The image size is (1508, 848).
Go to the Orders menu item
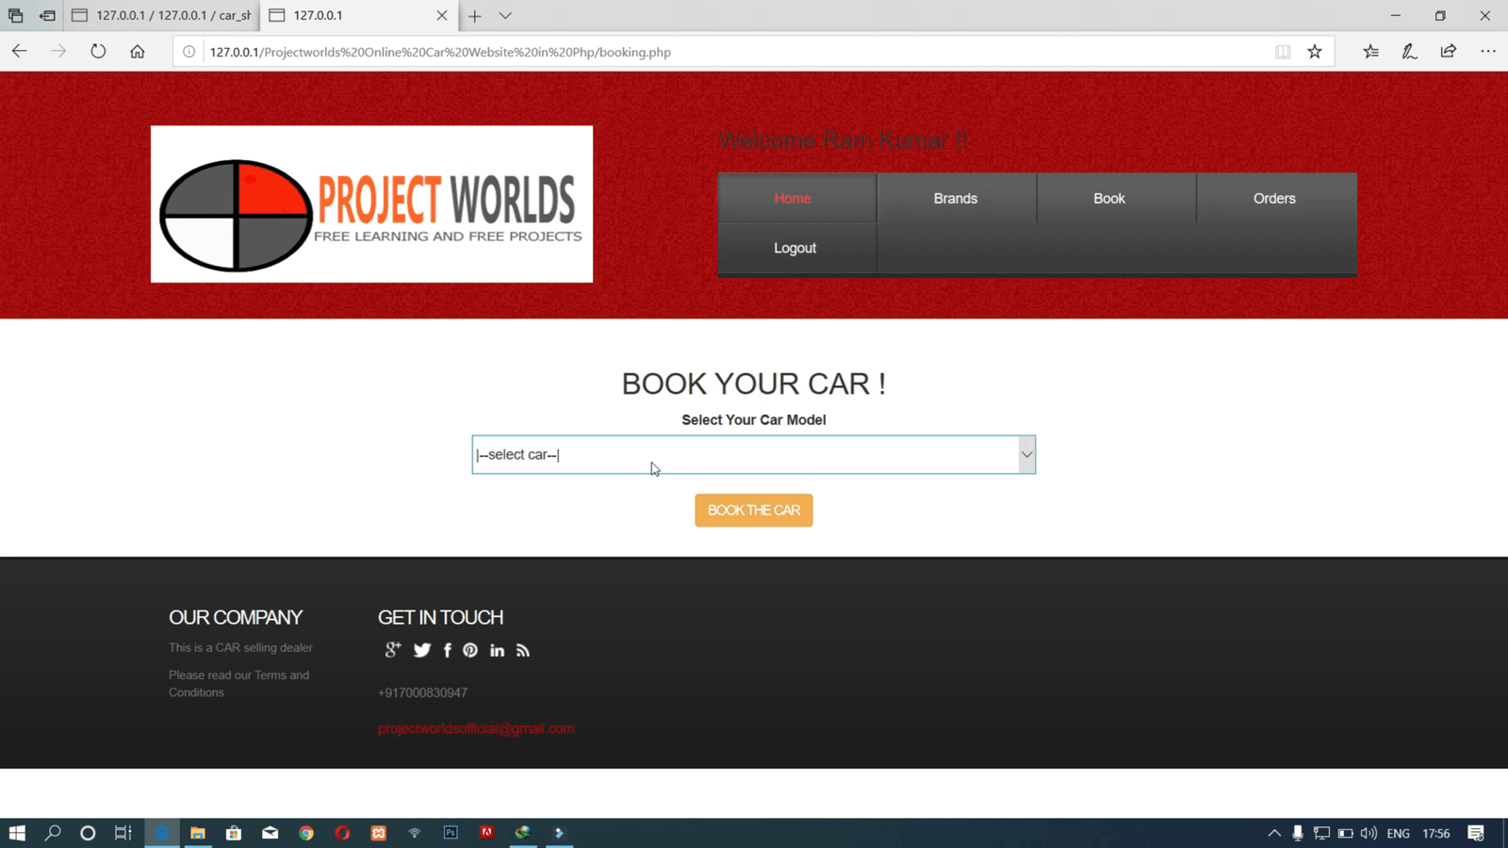tap(1274, 199)
